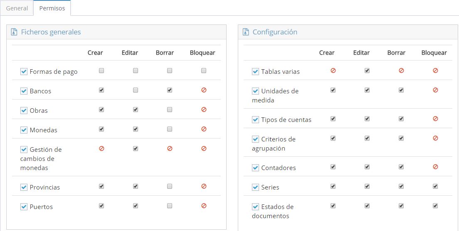Uncheck the Provincias row checkbox
This screenshot has height=231, width=459.
[x=24, y=187]
